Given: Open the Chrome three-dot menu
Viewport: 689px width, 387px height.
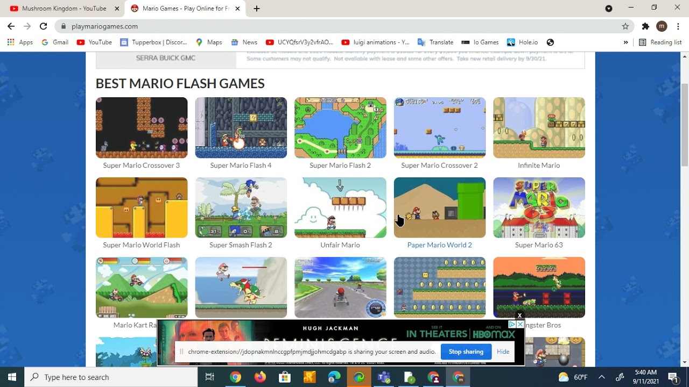Looking at the screenshot, I should 678,26.
